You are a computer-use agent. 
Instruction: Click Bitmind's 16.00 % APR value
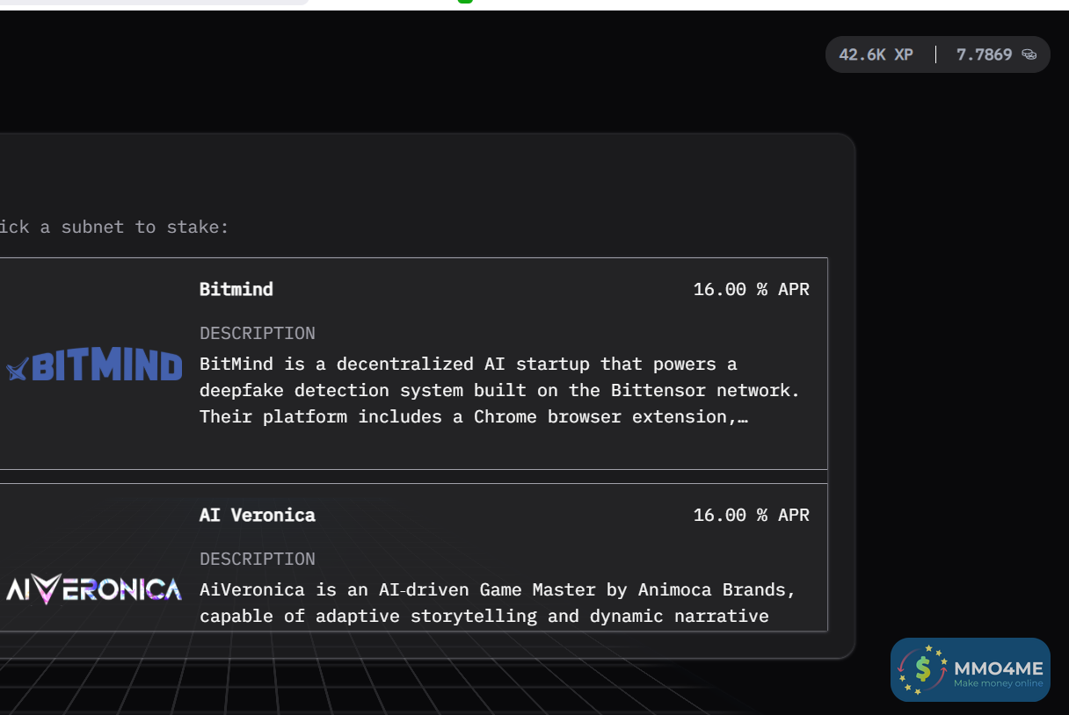(x=751, y=289)
